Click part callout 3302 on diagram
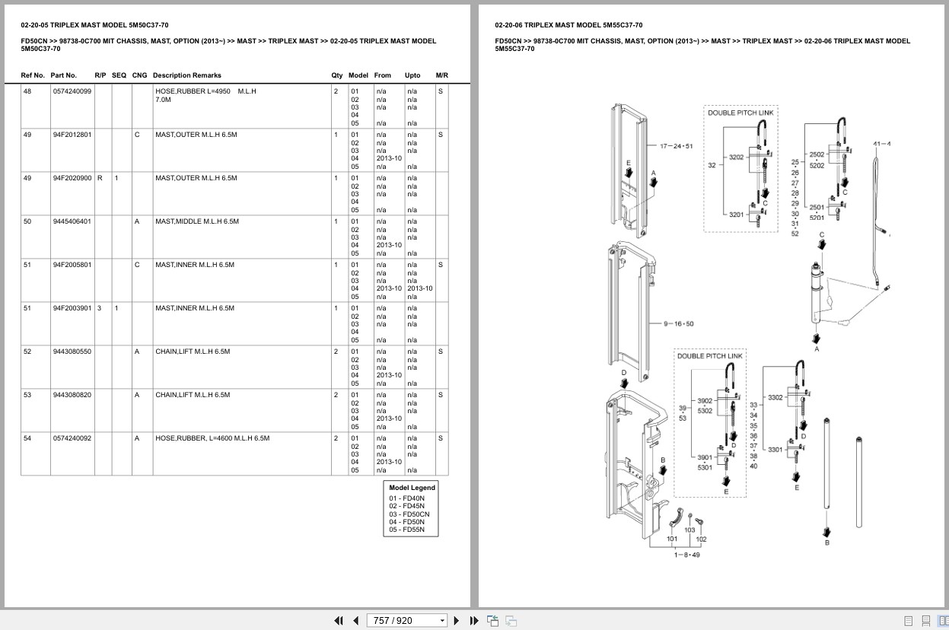The image size is (949, 630). pyautogui.click(x=775, y=398)
